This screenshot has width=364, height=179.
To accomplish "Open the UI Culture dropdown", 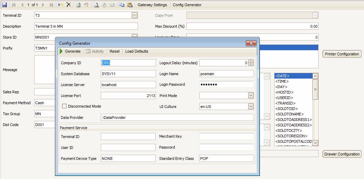I will click(x=251, y=107).
